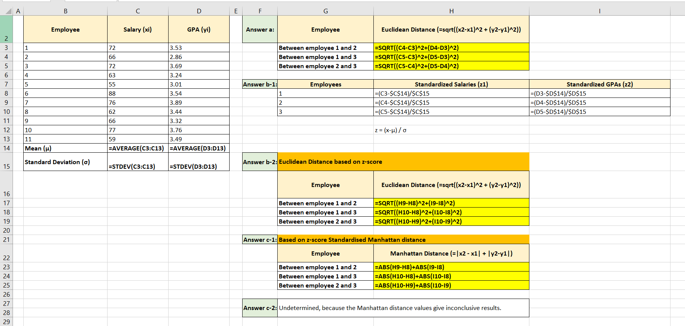685x326 pixels.
Task: Select the column C header
Action: [x=138, y=11]
